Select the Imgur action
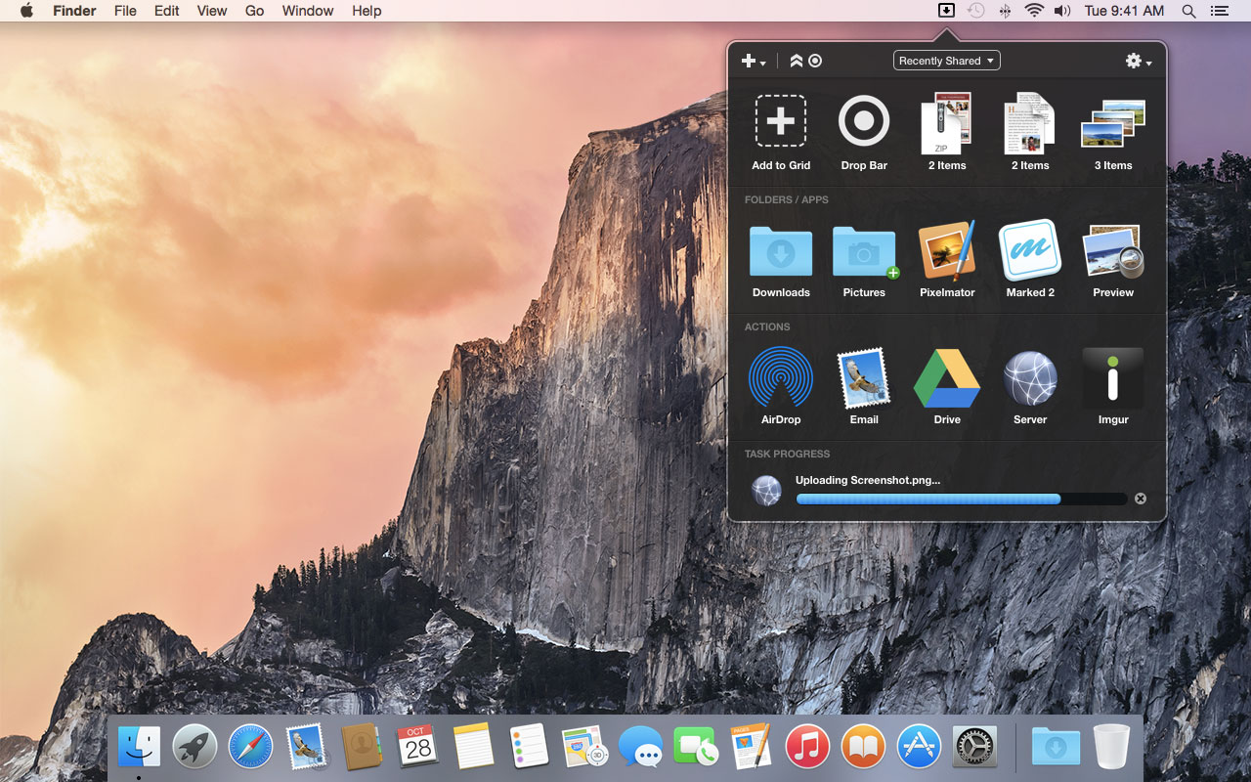Screen dimensions: 1251x782 click(x=1113, y=387)
